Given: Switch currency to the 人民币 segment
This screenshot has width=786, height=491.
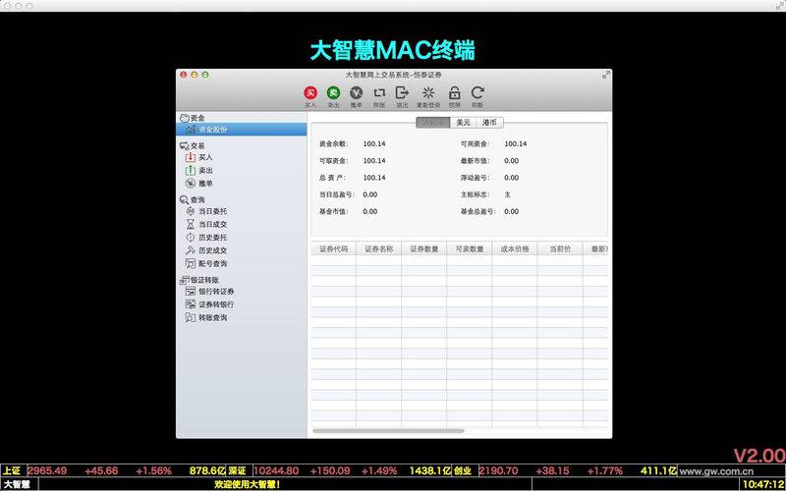Looking at the screenshot, I should coord(433,122).
